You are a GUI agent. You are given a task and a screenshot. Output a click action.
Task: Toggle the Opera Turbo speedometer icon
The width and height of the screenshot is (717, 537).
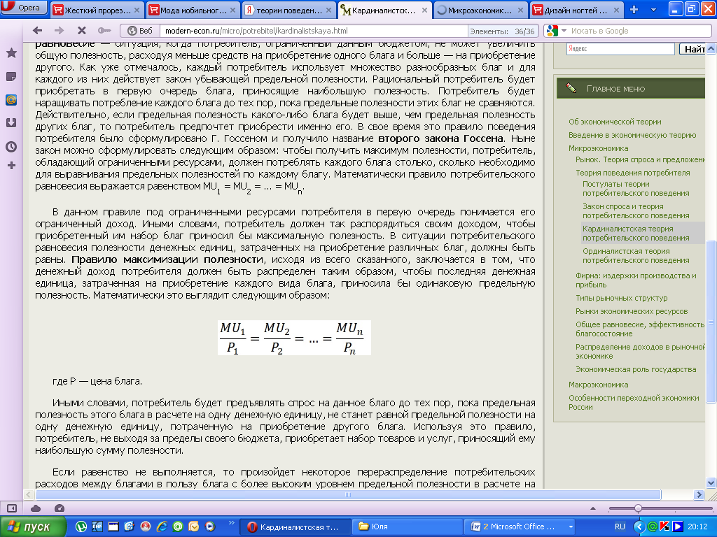pos(60,508)
